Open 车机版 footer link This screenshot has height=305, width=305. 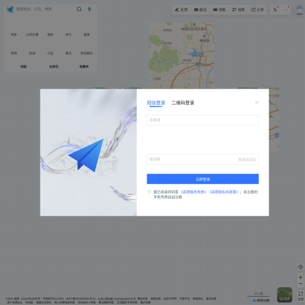[29, 302]
